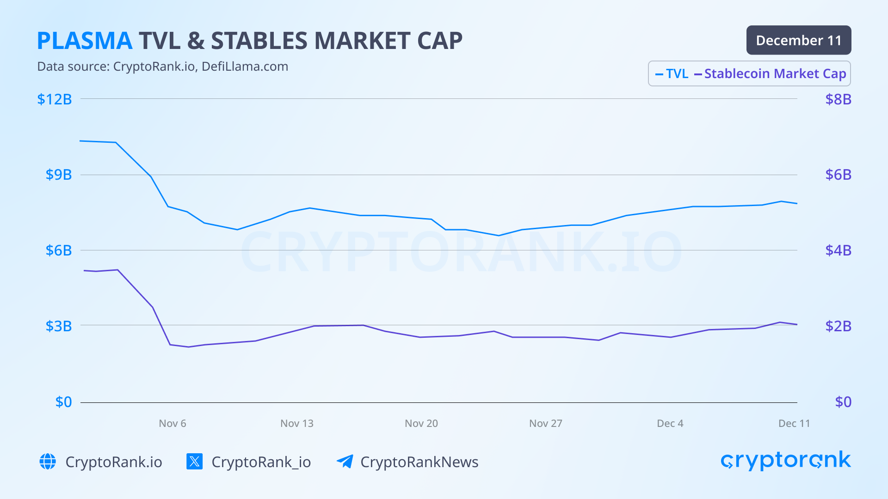
Task: Click the globe website icon
Action: pyautogui.click(x=48, y=462)
